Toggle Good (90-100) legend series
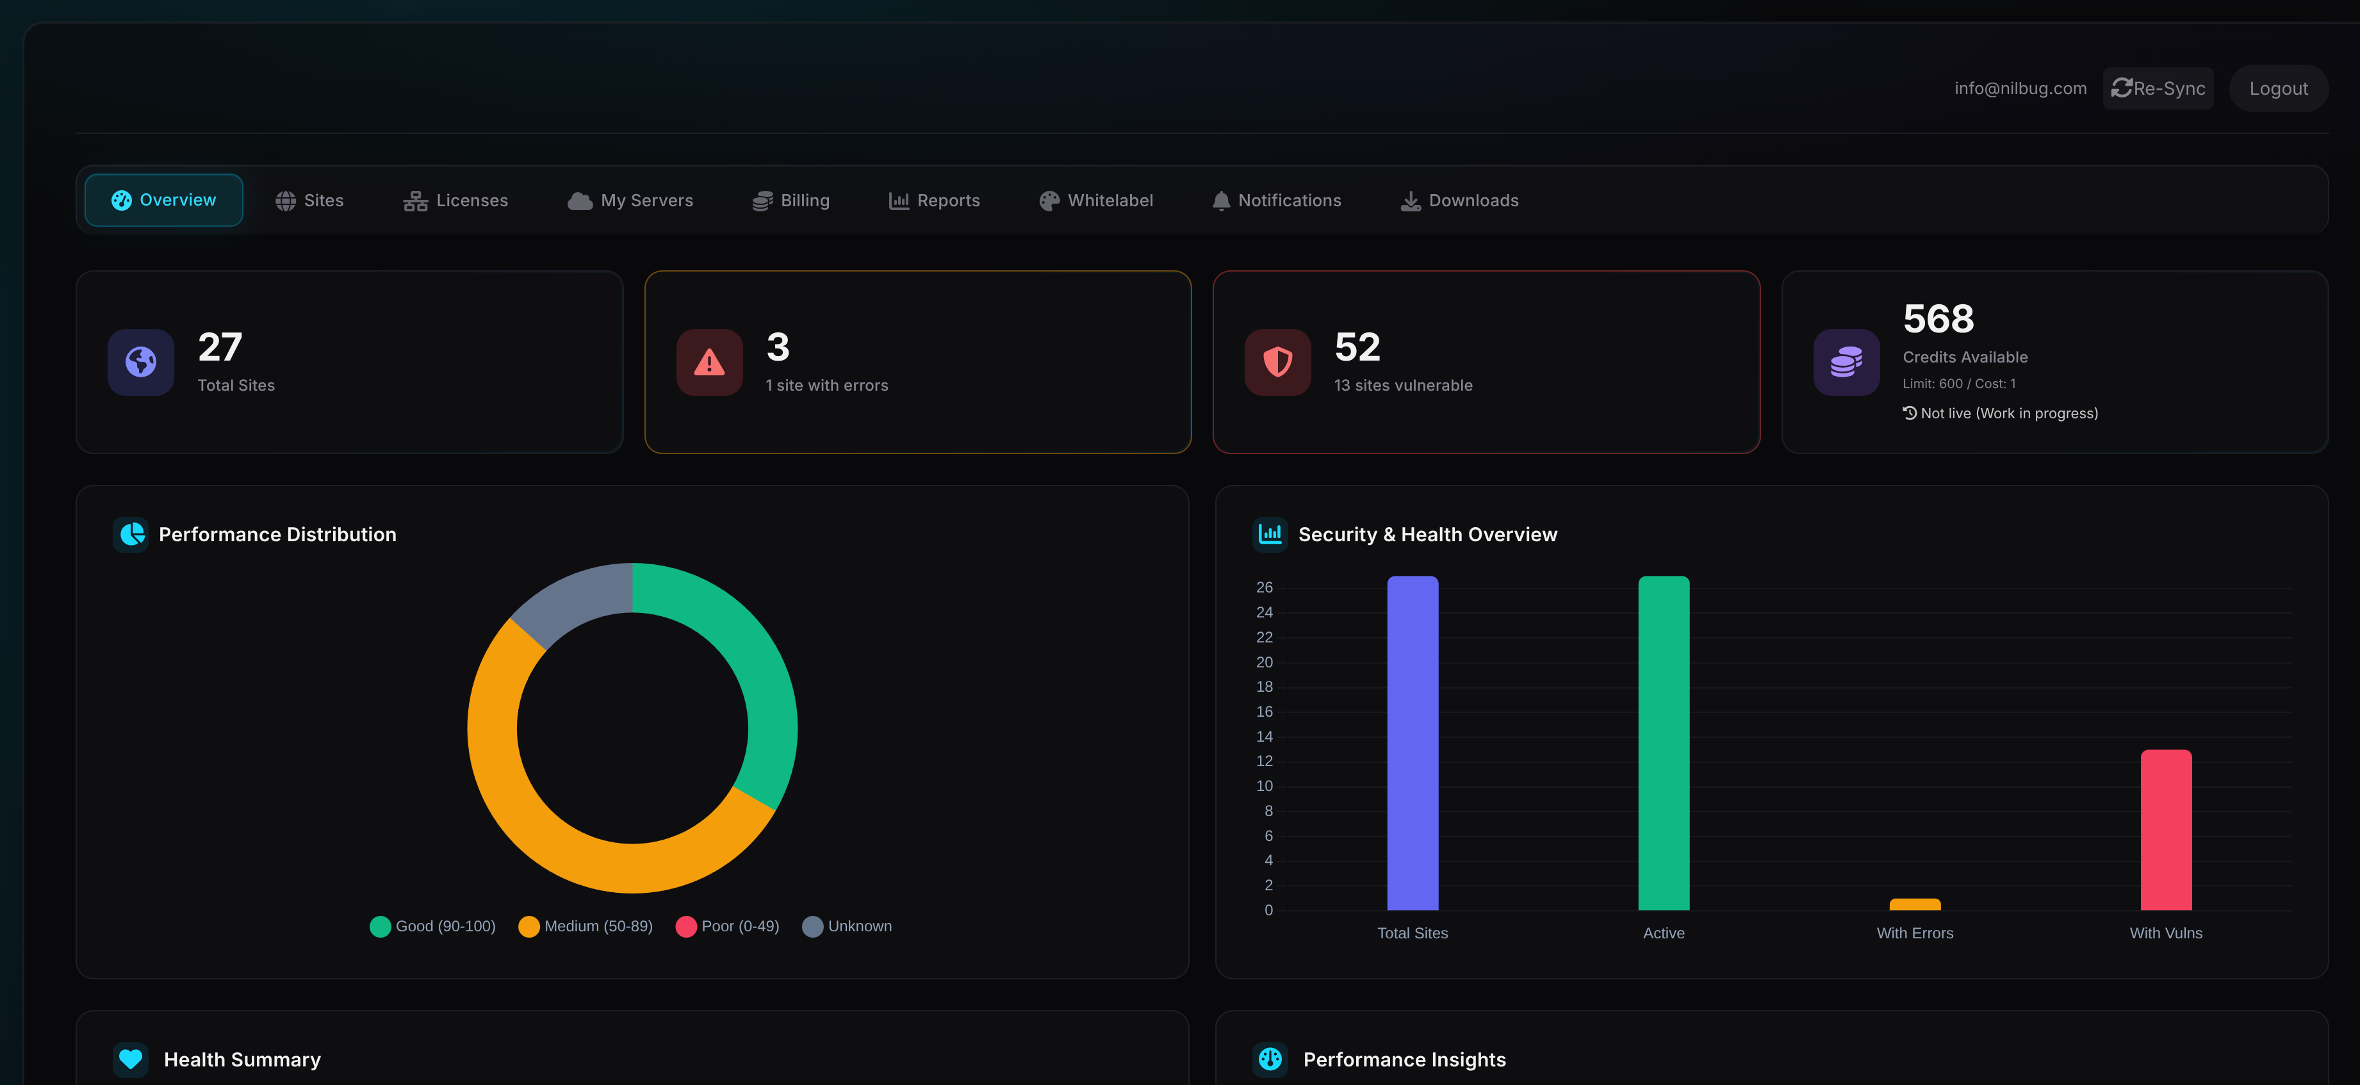Viewport: 2360px width, 1085px height. coord(432,927)
